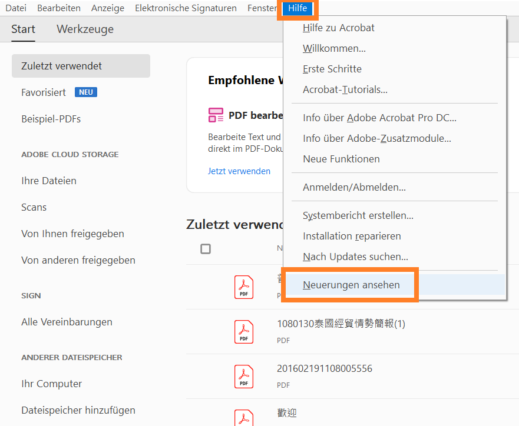
Task: Switch to the Werkzeuge tab
Action: (85, 29)
